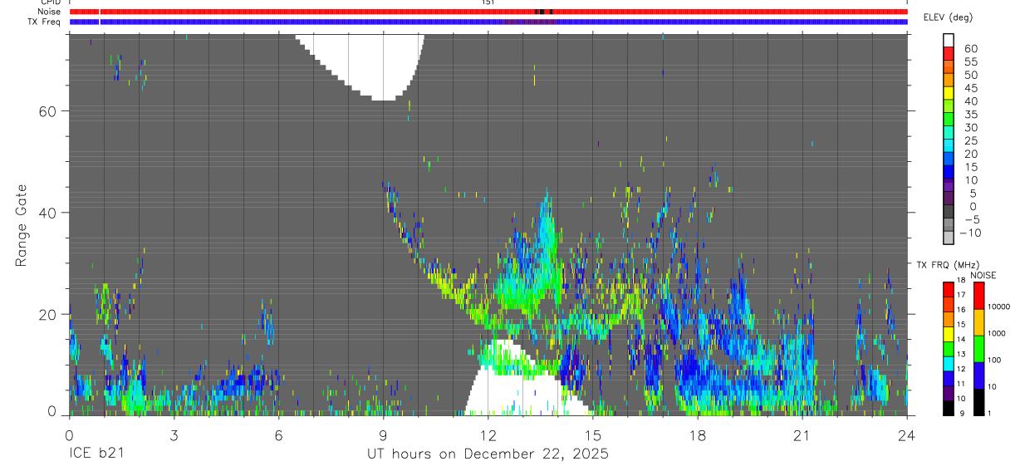Click UT hours axis tick label "12"
This screenshot has height=471, width=1020.
tap(488, 434)
